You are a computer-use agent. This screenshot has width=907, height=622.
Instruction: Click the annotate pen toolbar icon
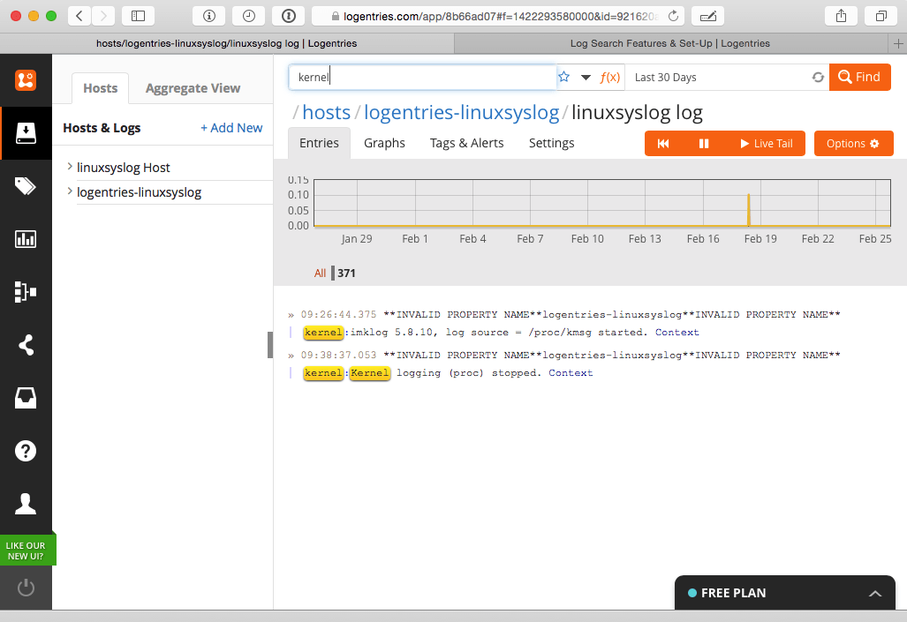pyautogui.click(x=708, y=16)
